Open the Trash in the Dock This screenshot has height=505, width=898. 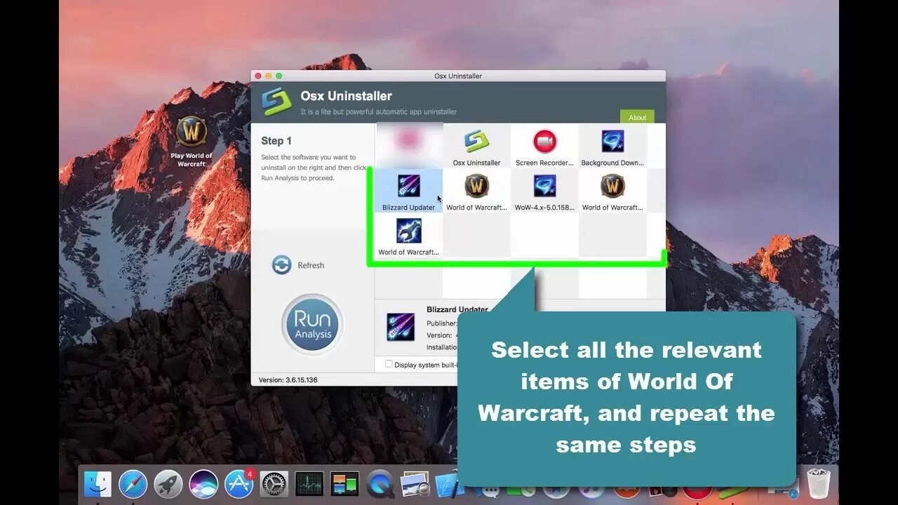pyautogui.click(x=818, y=484)
